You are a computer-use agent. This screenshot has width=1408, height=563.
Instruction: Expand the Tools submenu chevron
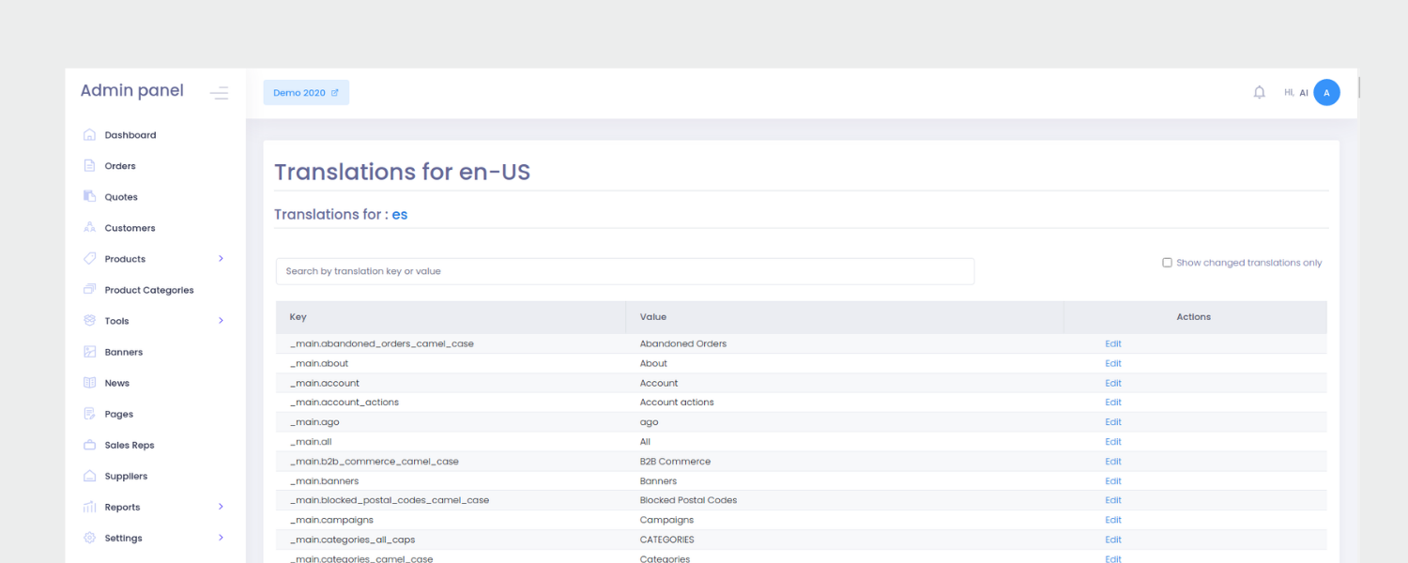point(222,321)
